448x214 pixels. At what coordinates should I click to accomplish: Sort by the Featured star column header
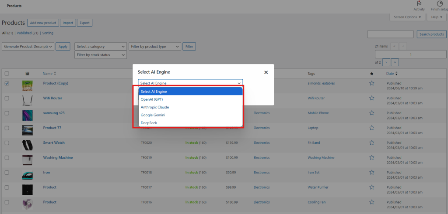pyautogui.click(x=371, y=74)
